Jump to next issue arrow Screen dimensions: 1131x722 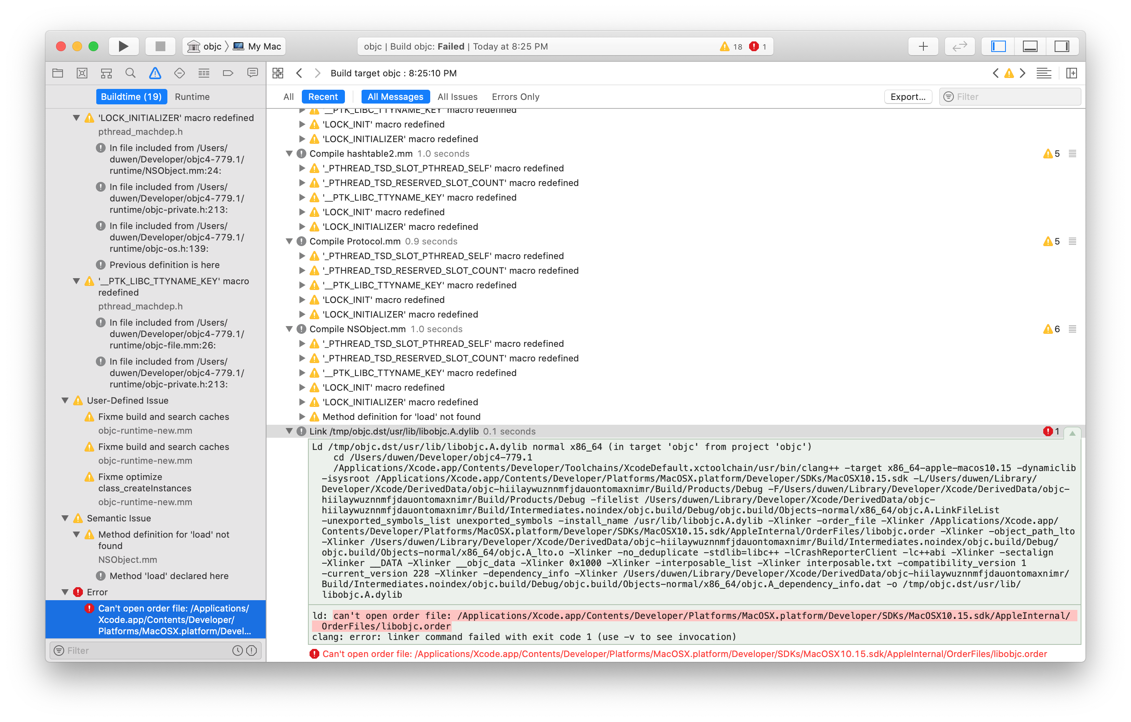pos(1022,73)
